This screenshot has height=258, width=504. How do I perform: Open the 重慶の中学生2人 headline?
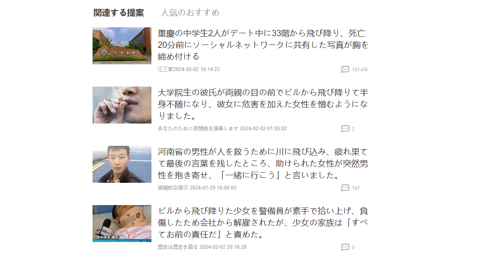pyautogui.click(x=263, y=45)
